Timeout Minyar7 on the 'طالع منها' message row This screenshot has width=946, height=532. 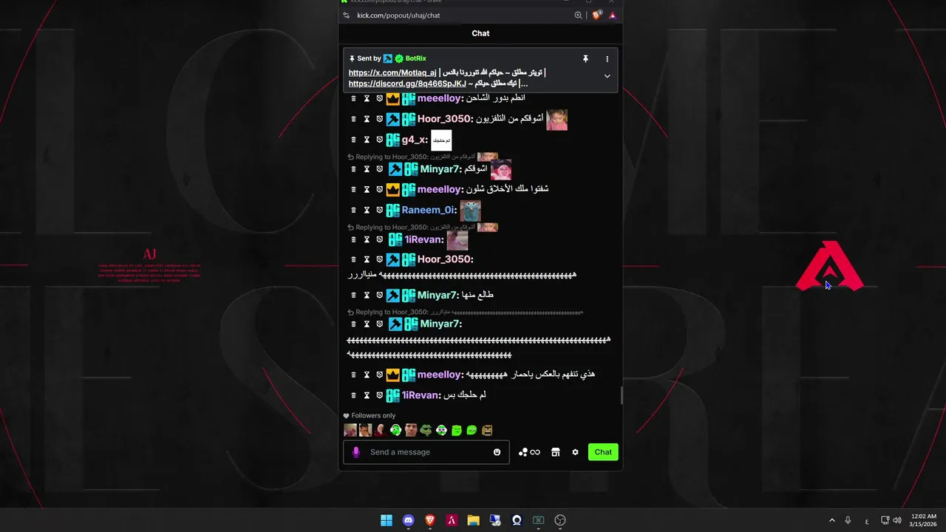coord(367,295)
